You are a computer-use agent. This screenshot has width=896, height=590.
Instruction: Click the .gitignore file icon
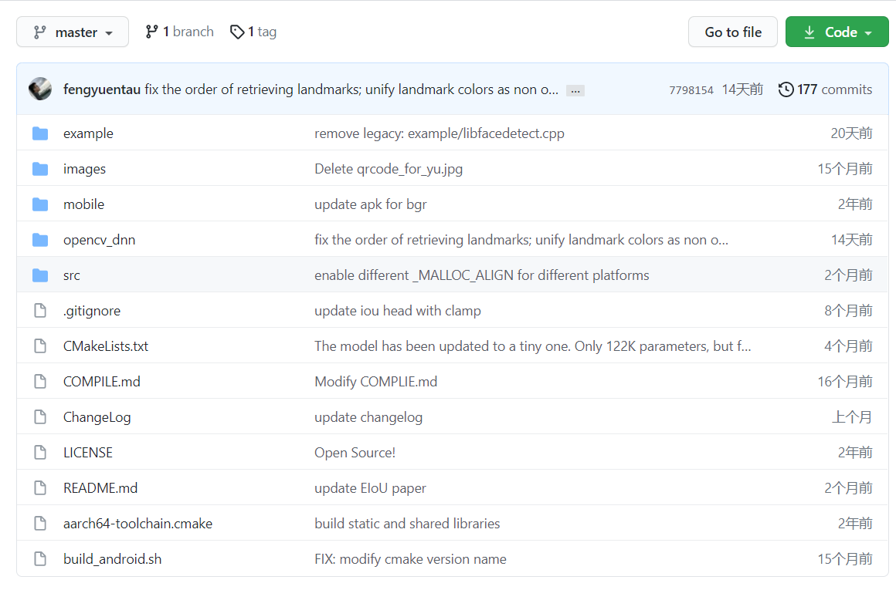pos(40,311)
